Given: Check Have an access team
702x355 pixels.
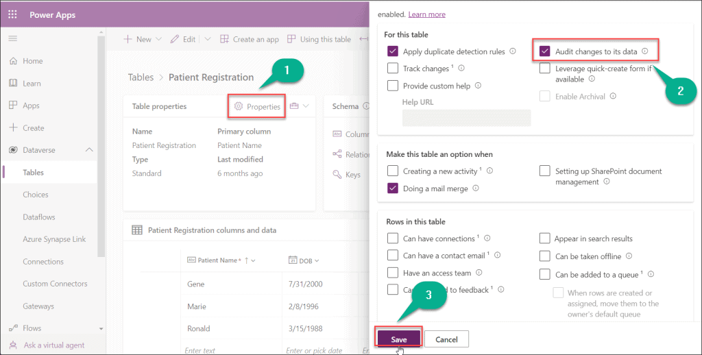Looking at the screenshot, I should point(393,273).
